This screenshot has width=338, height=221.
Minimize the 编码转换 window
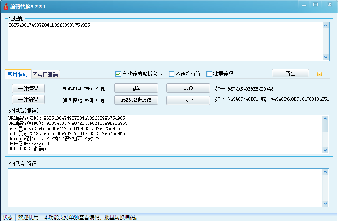[x=304, y=5]
